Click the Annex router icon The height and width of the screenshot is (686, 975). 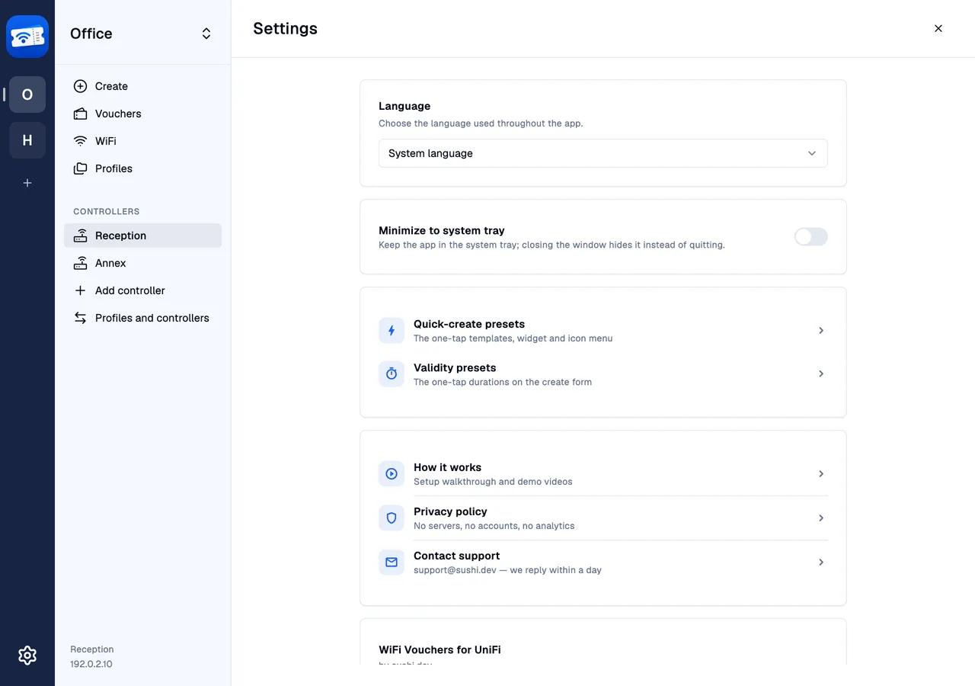point(80,263)
